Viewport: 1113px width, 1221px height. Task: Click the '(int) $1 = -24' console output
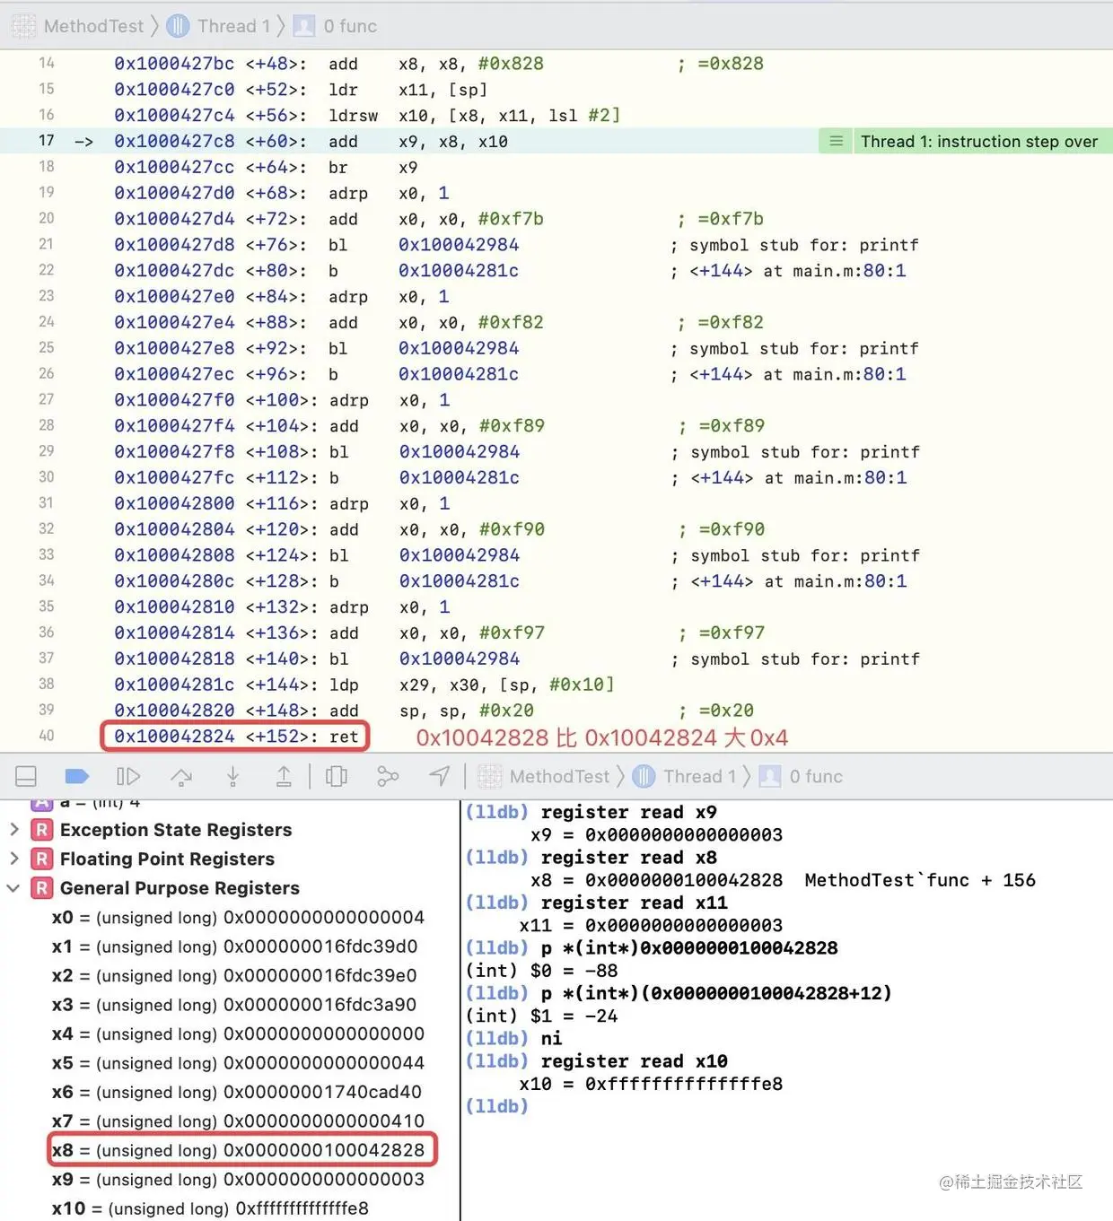point(541,1016)
